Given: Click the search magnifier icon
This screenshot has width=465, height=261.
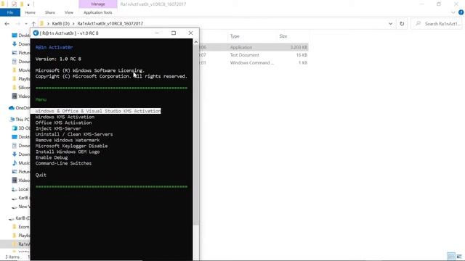Looking at the screenshot, I should pos(418,24).
